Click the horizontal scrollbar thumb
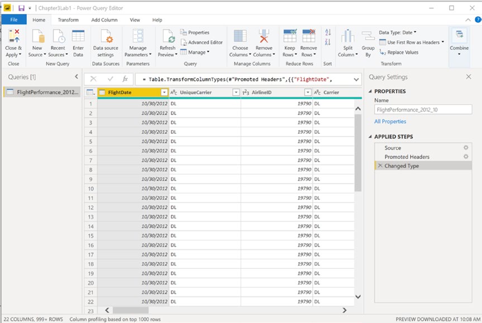 click(x=131, y=310)
